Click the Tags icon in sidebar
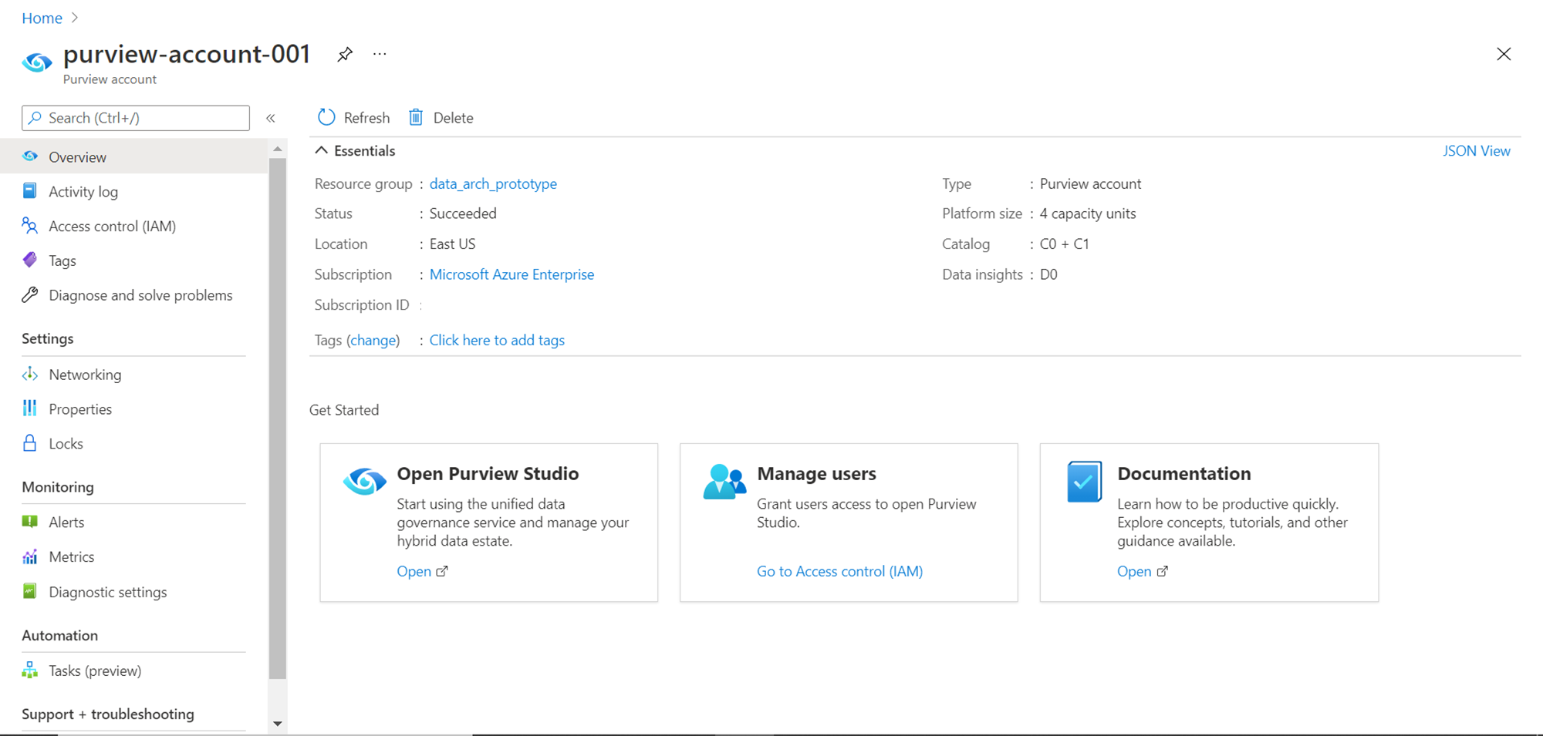Viewport: 1543px width, 736px height. (30, 260)
